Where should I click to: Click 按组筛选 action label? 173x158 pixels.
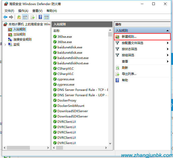tap(128, 55)
